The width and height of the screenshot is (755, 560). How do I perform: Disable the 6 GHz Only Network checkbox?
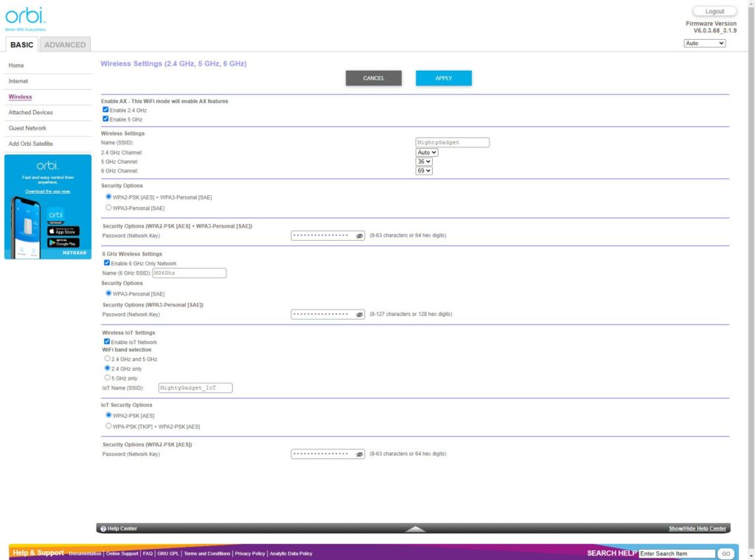107,263
